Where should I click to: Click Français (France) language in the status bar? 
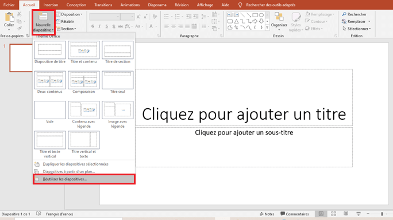(59, 214)
